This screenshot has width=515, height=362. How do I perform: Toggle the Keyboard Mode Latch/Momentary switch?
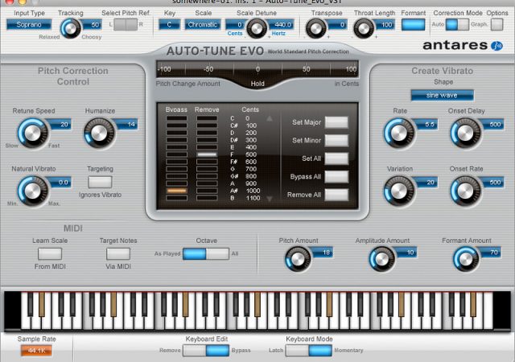click(309, 351)
